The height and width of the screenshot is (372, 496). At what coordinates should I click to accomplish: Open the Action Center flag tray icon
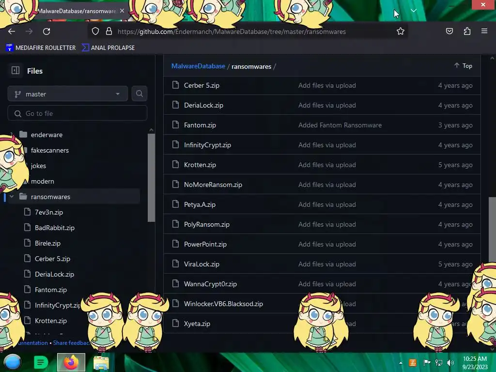427,363
